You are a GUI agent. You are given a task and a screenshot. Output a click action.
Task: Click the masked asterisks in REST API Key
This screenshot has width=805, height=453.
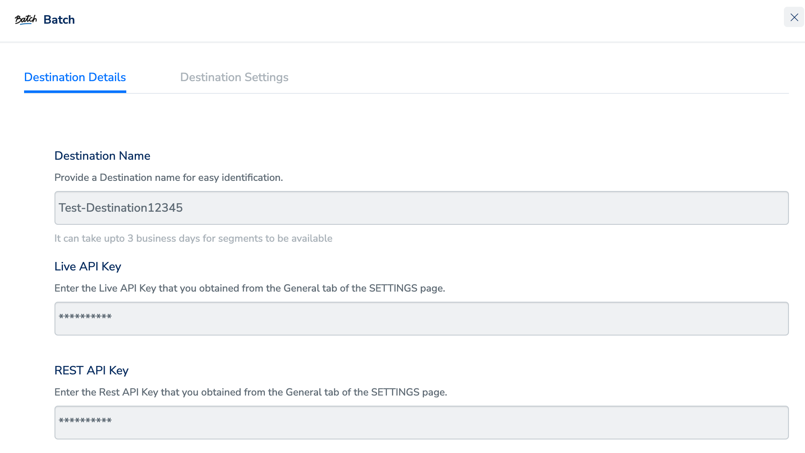coord(85,421)
